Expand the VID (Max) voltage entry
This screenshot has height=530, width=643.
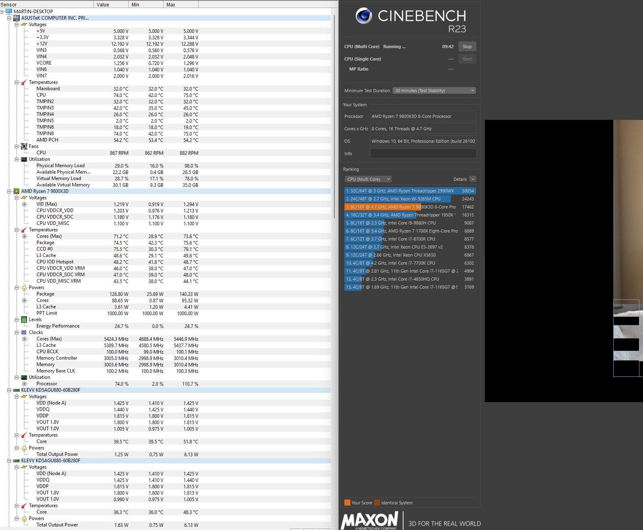coord(24,204)
